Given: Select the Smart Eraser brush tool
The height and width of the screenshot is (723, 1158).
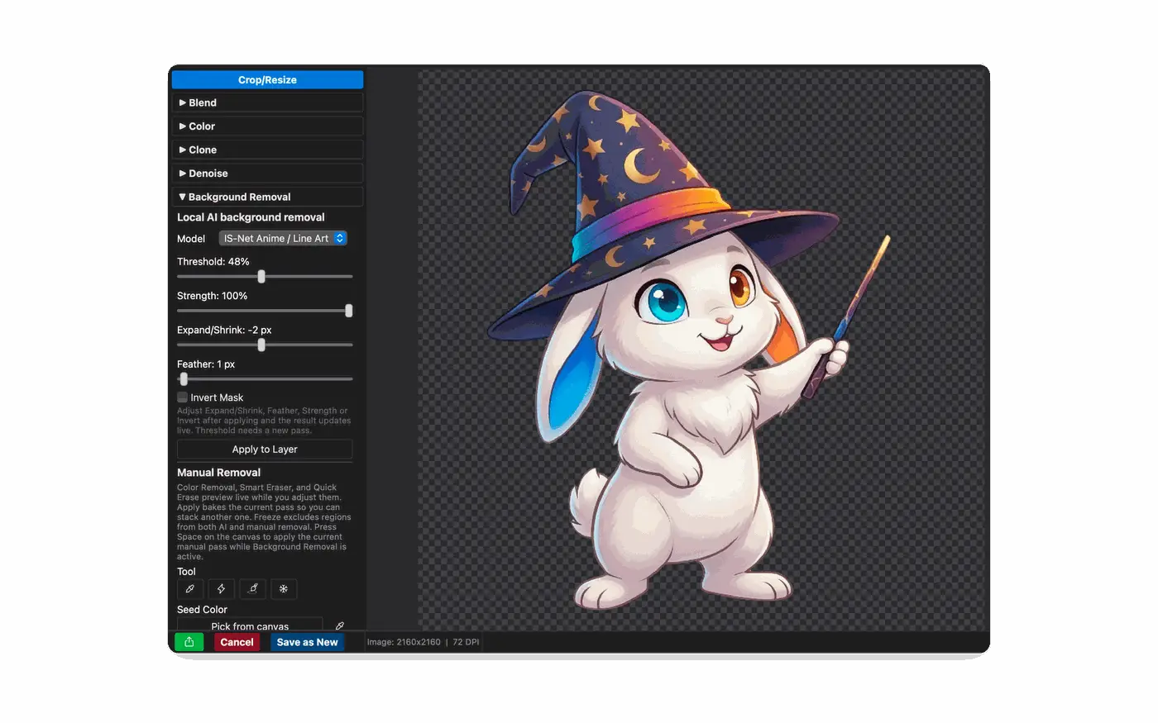Looking at the screenshot, I should (252, 589).
